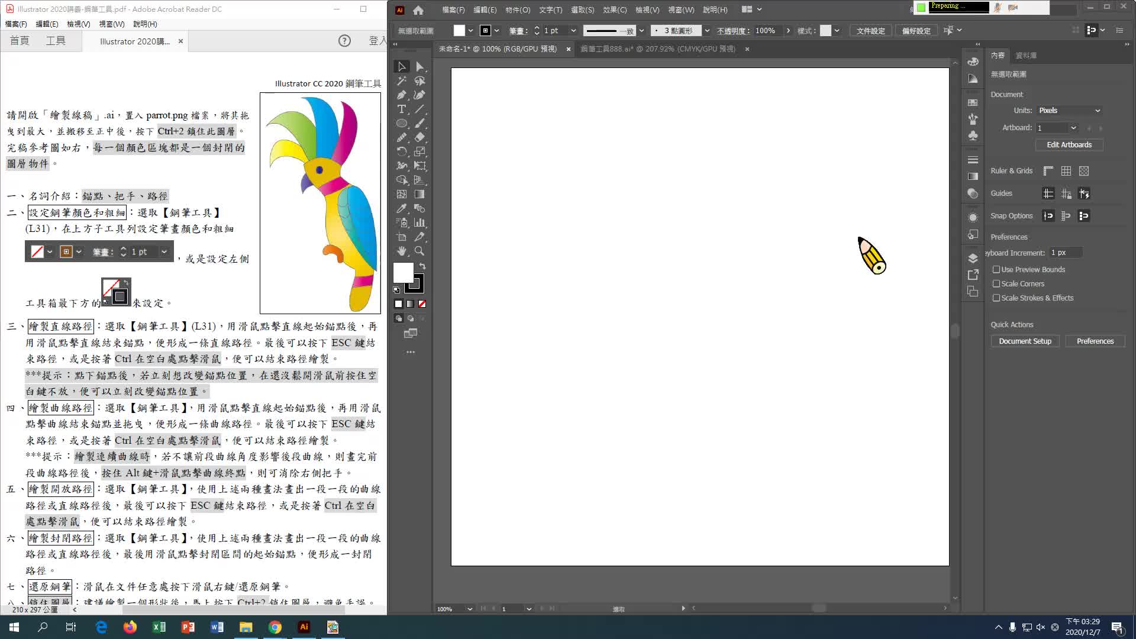Expand the fill color dropdown in control bar
Screen dimensions: 1136x639
(471, 31)
